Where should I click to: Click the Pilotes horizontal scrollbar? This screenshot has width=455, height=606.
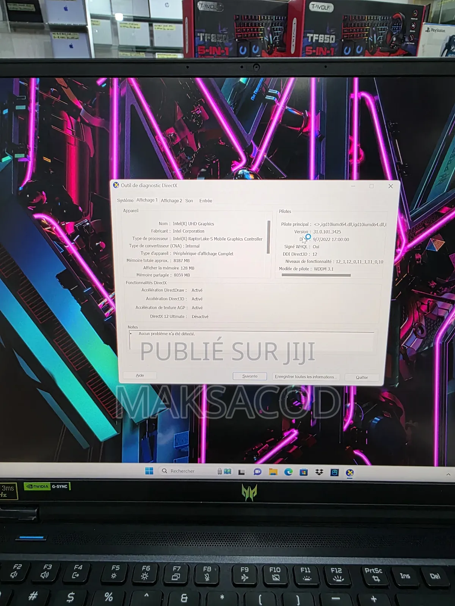pos(316,275)
